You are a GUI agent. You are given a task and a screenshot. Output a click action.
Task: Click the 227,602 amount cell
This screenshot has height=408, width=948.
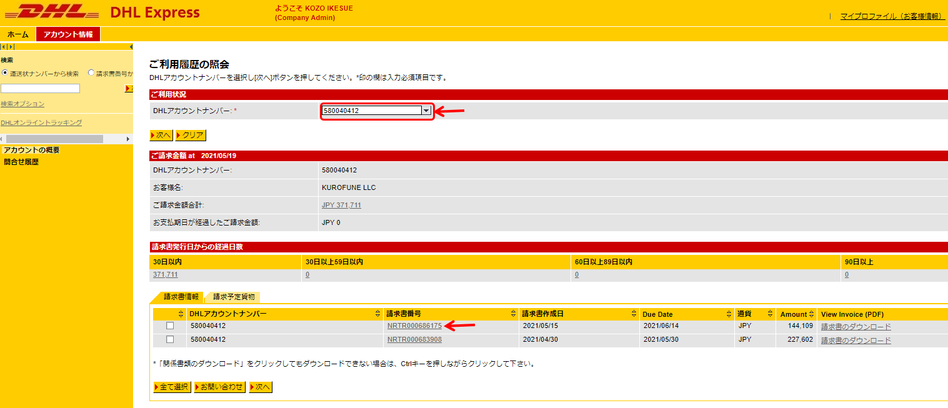coord(801,340)
